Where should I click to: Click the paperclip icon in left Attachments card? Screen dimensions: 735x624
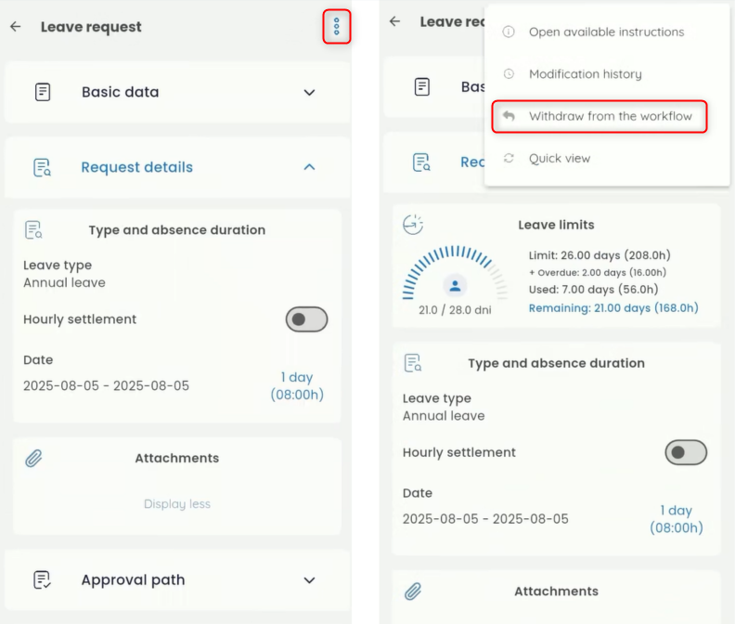tap(34, 458)
